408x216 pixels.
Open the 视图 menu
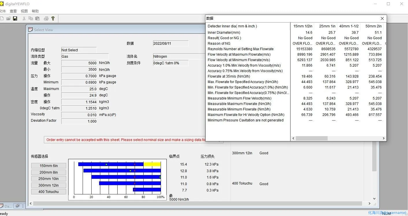point(24,11)
